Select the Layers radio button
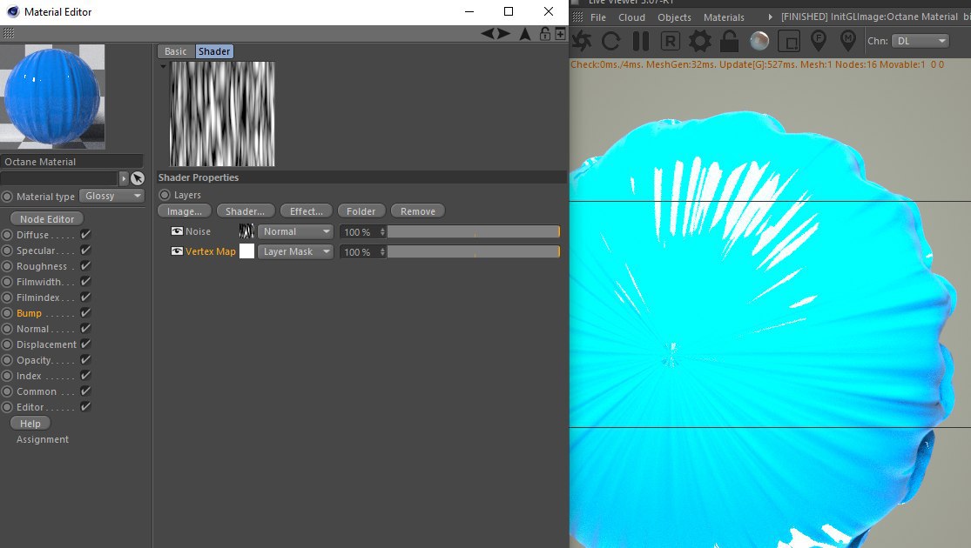 pos(164,195)
